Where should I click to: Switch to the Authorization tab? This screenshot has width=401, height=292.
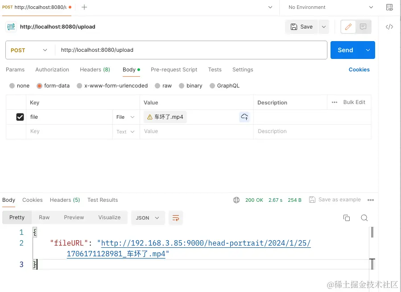(x=52, y=70)
